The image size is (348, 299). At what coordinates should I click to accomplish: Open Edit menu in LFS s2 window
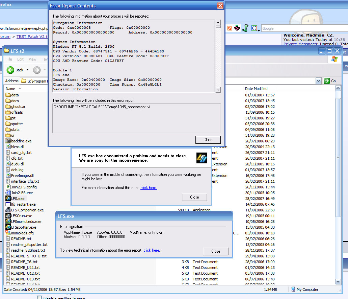click(x=20, y=59)
